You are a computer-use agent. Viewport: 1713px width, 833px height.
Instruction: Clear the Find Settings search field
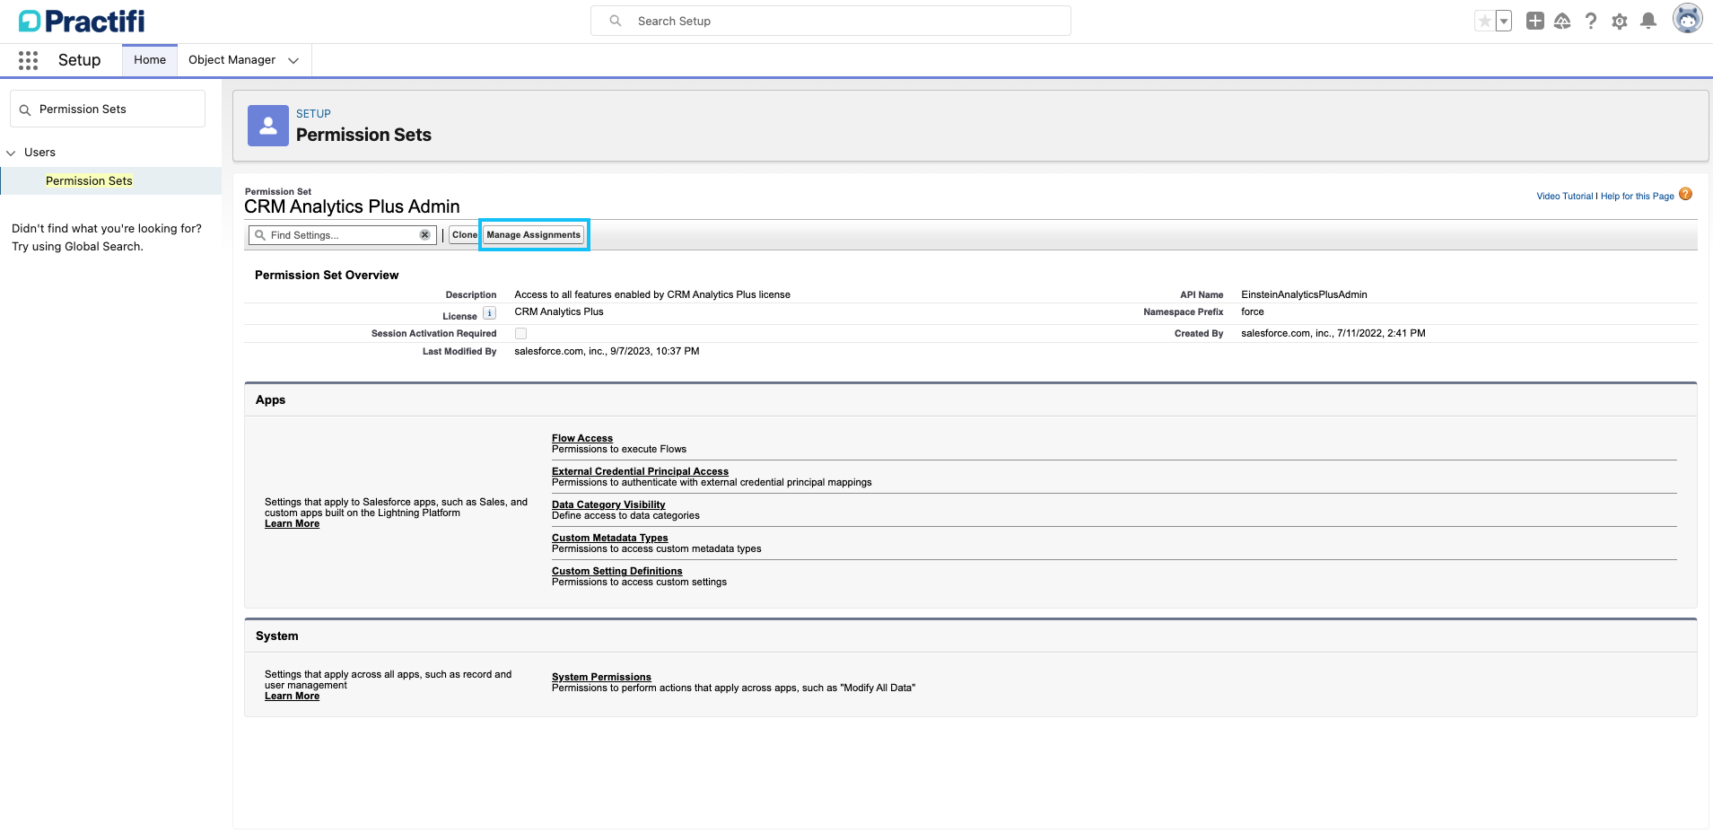tap(425, 235)
